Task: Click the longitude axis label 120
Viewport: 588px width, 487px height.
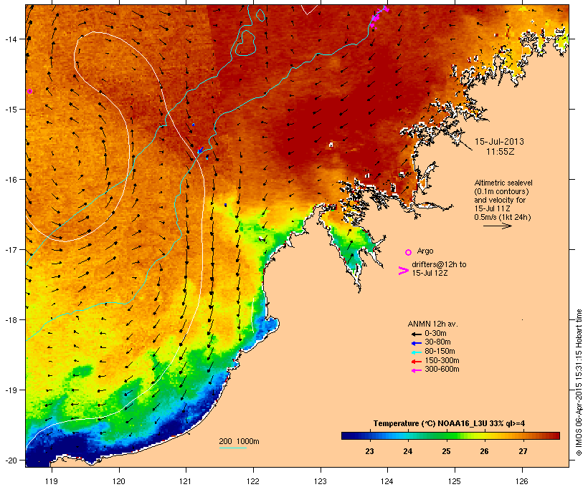Action: [x=119, y=481]
